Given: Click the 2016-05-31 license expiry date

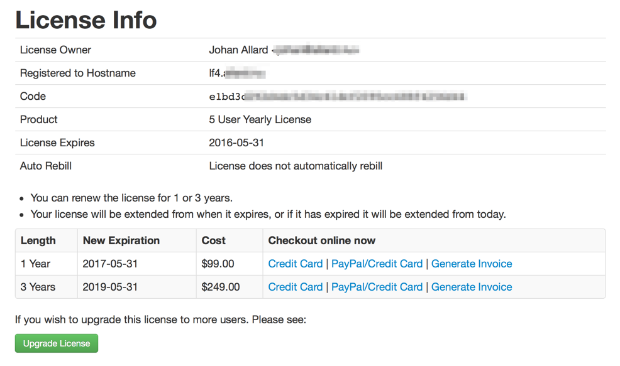Looking at the screenshot, I should [x=236, y=143].
